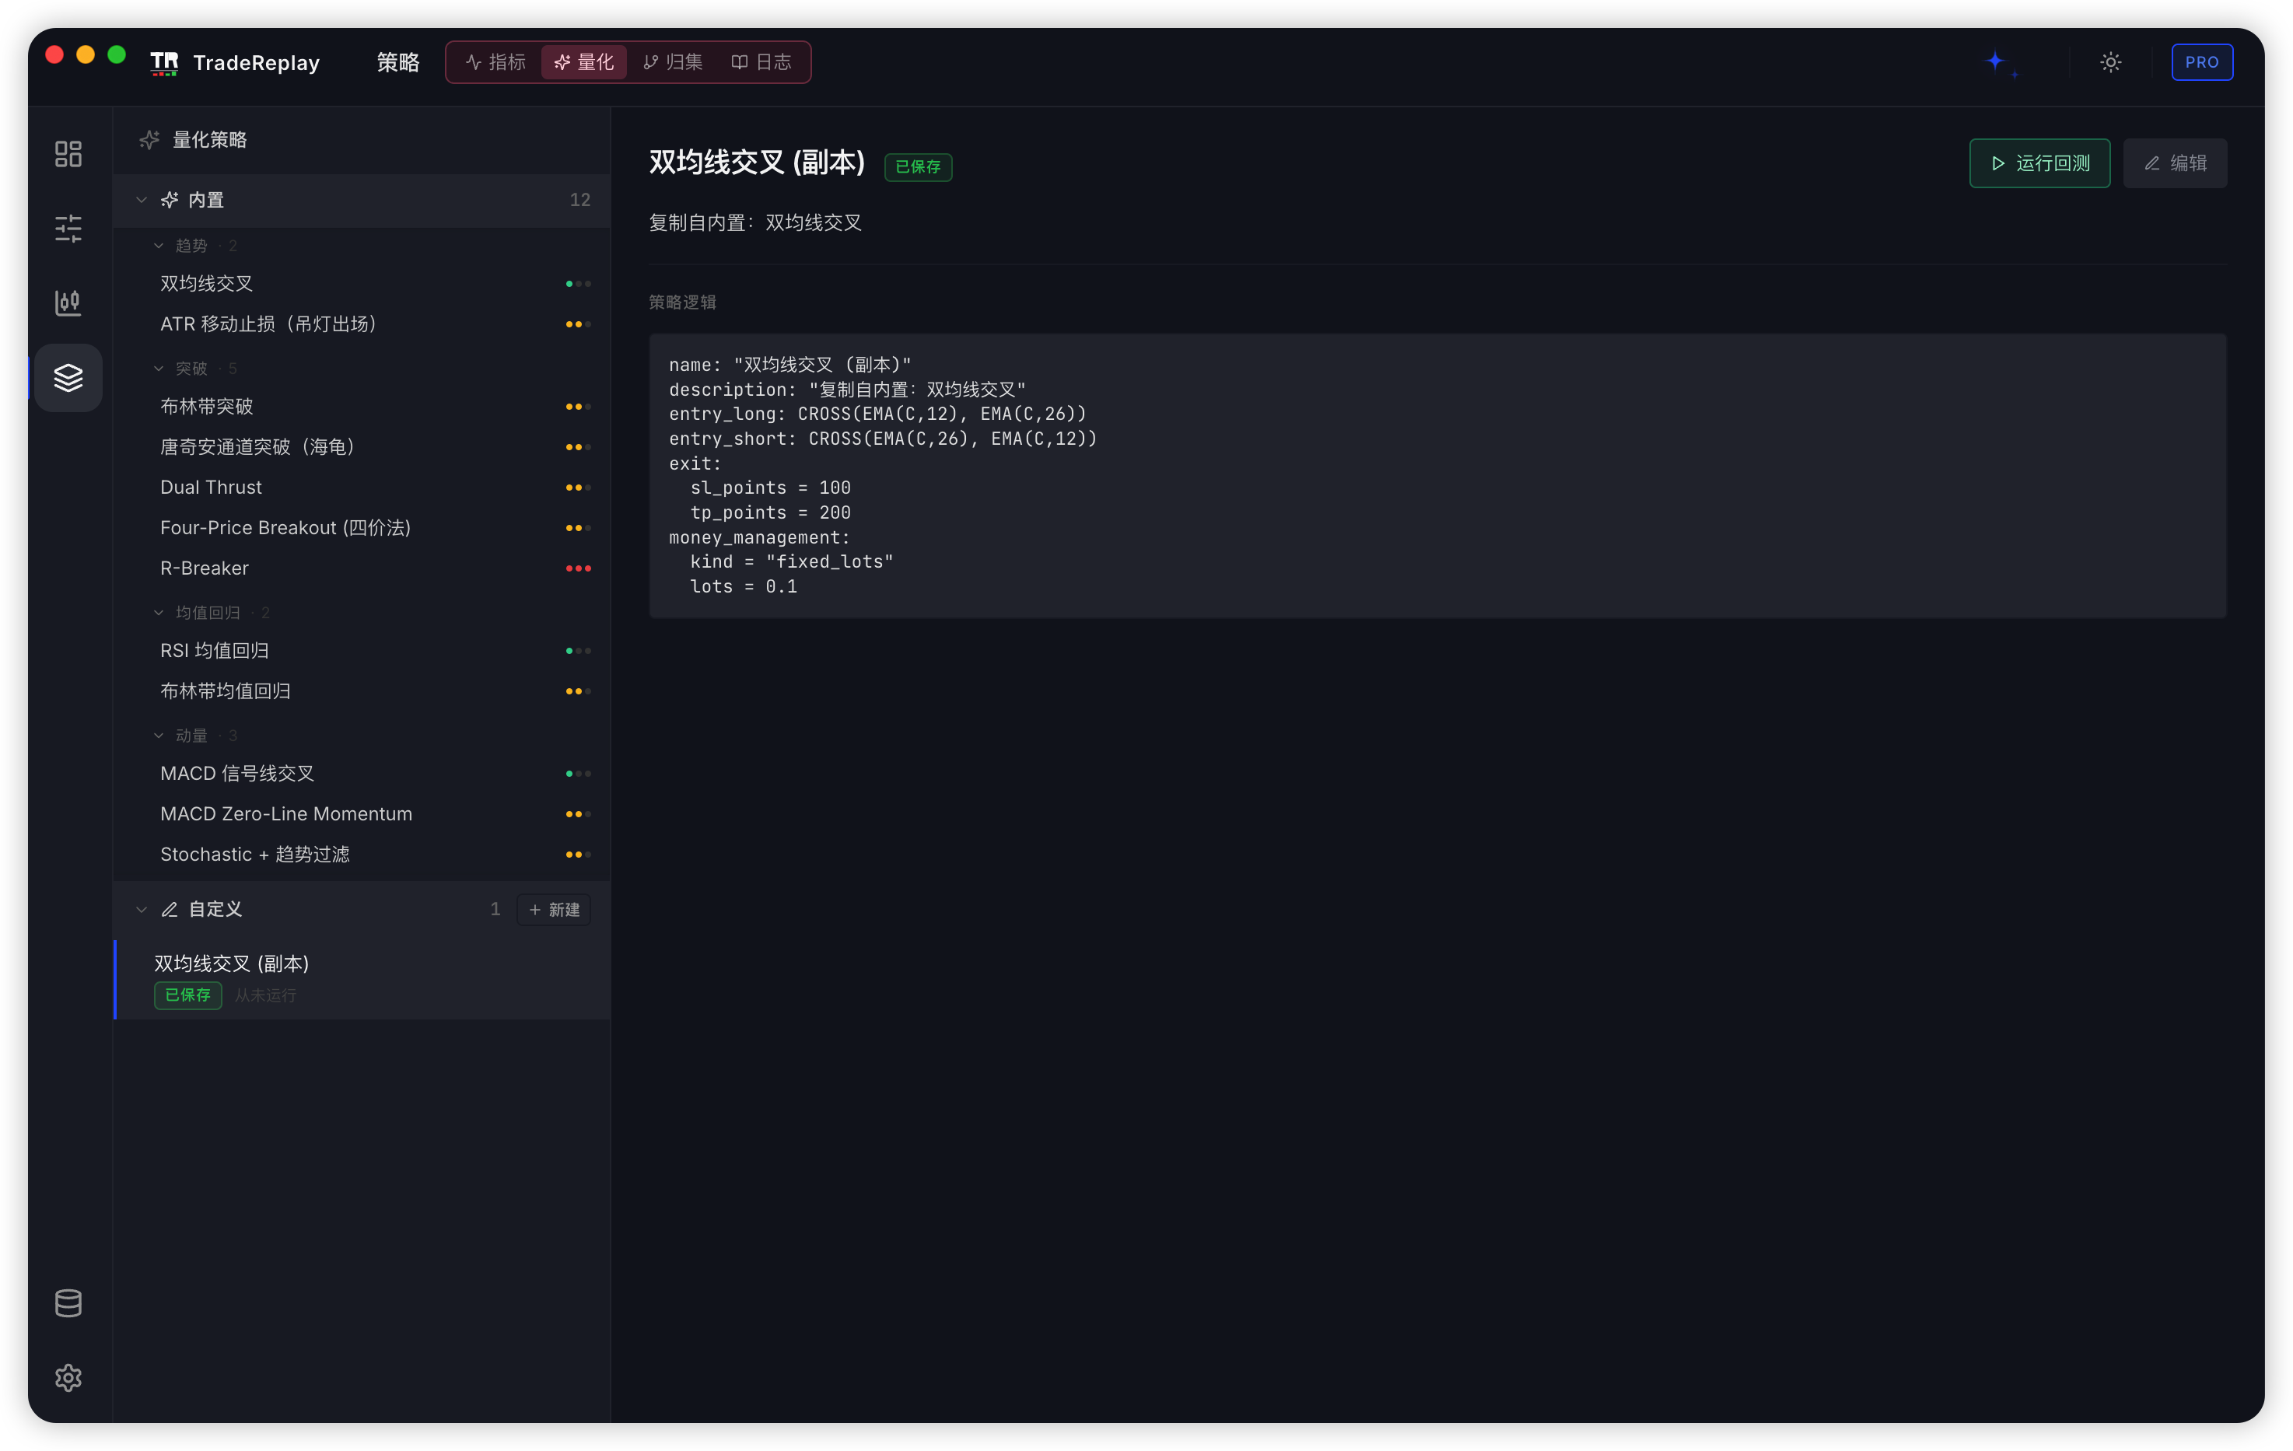
Task: Collapse the 均值回归 group
Action: [x=158, y=612]
